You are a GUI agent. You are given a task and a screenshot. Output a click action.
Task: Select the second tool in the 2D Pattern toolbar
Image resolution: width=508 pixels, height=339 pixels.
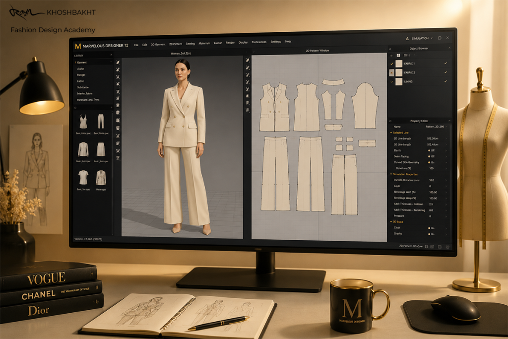click(x=247, y=68)
